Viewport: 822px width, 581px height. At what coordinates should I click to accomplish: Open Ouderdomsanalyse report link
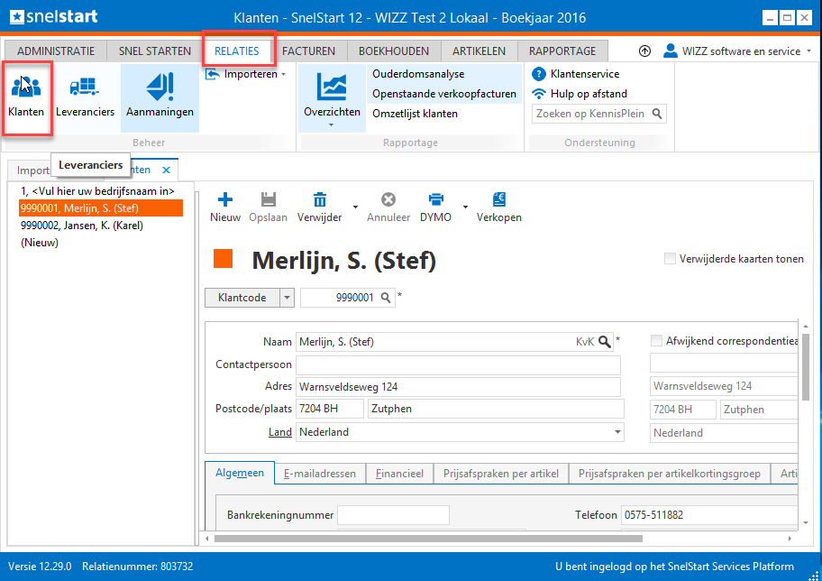(x=417, y=74)
